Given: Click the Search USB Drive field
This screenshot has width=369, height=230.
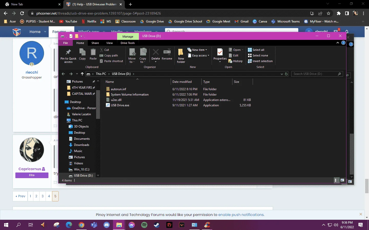Looking at the screenshot, I should click(x=317, y=74).
